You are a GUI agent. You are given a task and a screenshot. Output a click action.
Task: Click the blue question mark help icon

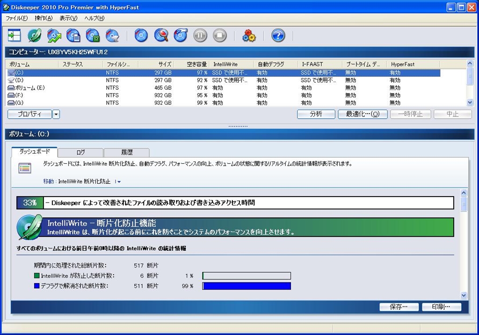(x=278, y=36)
